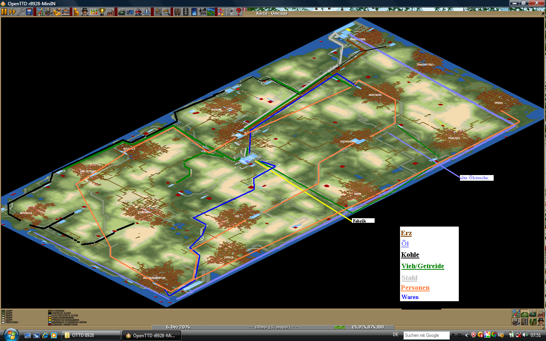Show industries on the small map
Viewport: 546px width, 341px height.
tap(541, 313)
